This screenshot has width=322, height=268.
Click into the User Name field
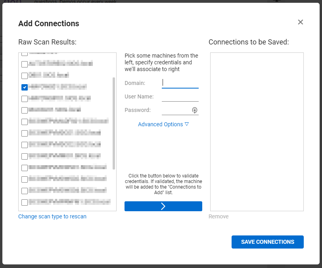click(180, 96)
